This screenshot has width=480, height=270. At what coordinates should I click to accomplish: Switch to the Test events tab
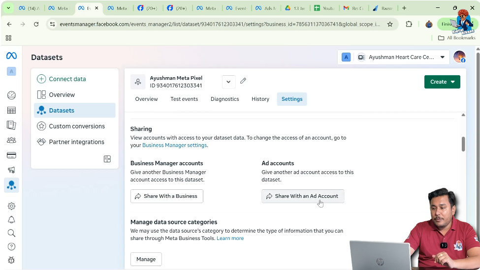184,99
